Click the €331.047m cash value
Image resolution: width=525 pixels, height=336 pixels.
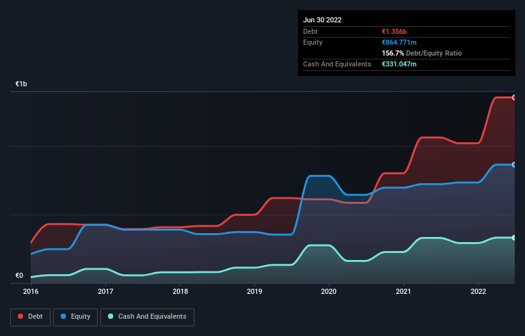[x=399, y=64]
